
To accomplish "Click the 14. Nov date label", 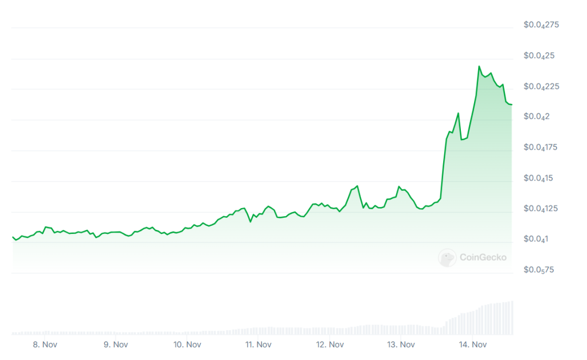I will (x=472, y=345).
